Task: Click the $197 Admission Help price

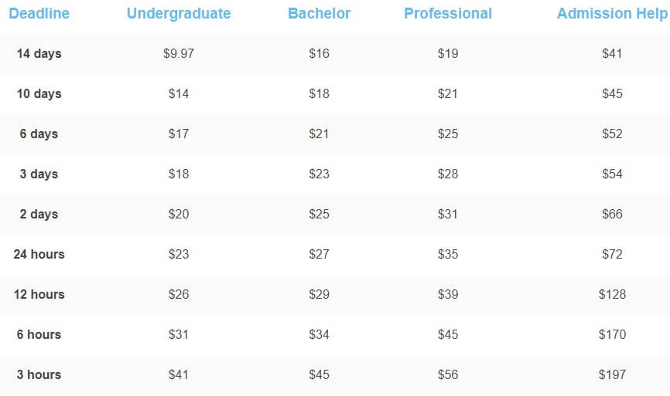Action: coord(612,374)
